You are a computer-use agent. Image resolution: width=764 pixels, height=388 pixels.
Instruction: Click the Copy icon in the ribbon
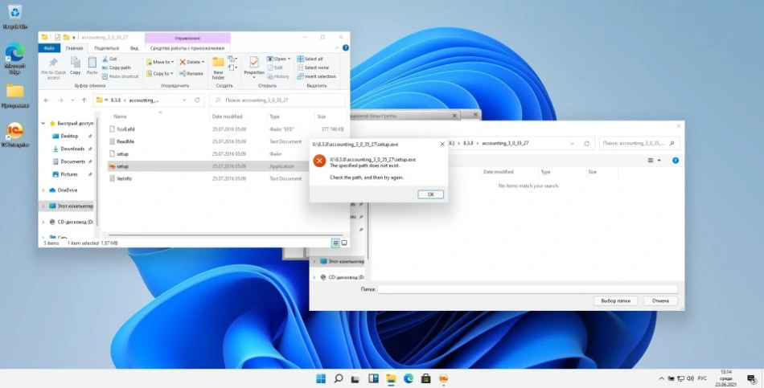76,64
